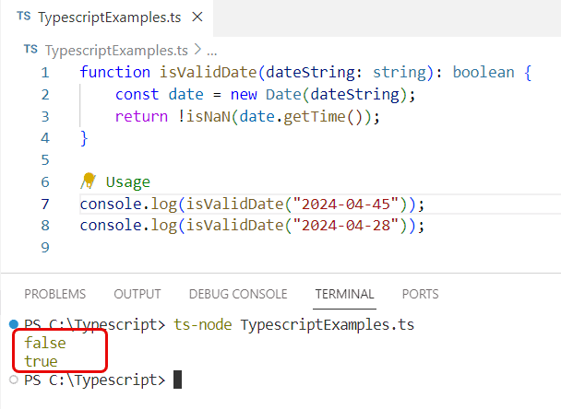Click line number 4 in gutter

point(45,138)
